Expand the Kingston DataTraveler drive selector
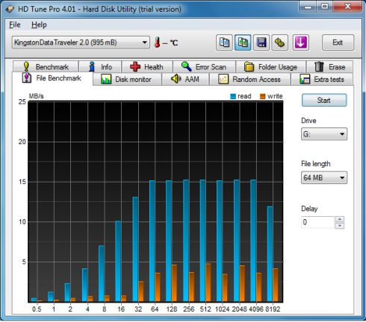 [x=81, y=42]
